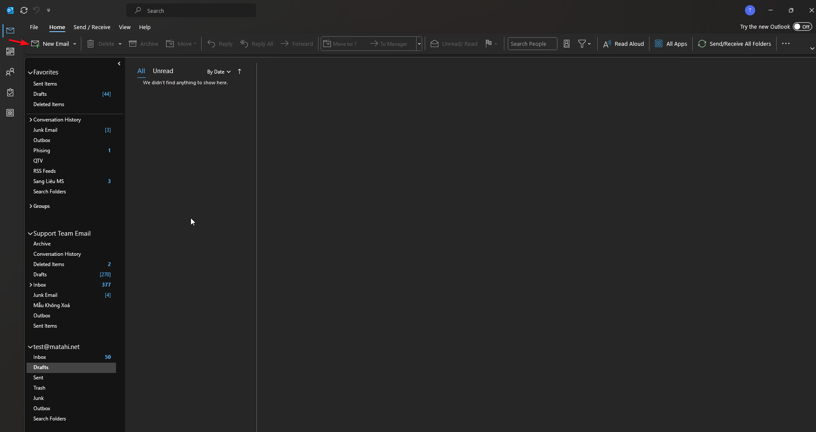Collapse the folder pane
Viewport: 816px width, 432px height.
pos(119,64)
